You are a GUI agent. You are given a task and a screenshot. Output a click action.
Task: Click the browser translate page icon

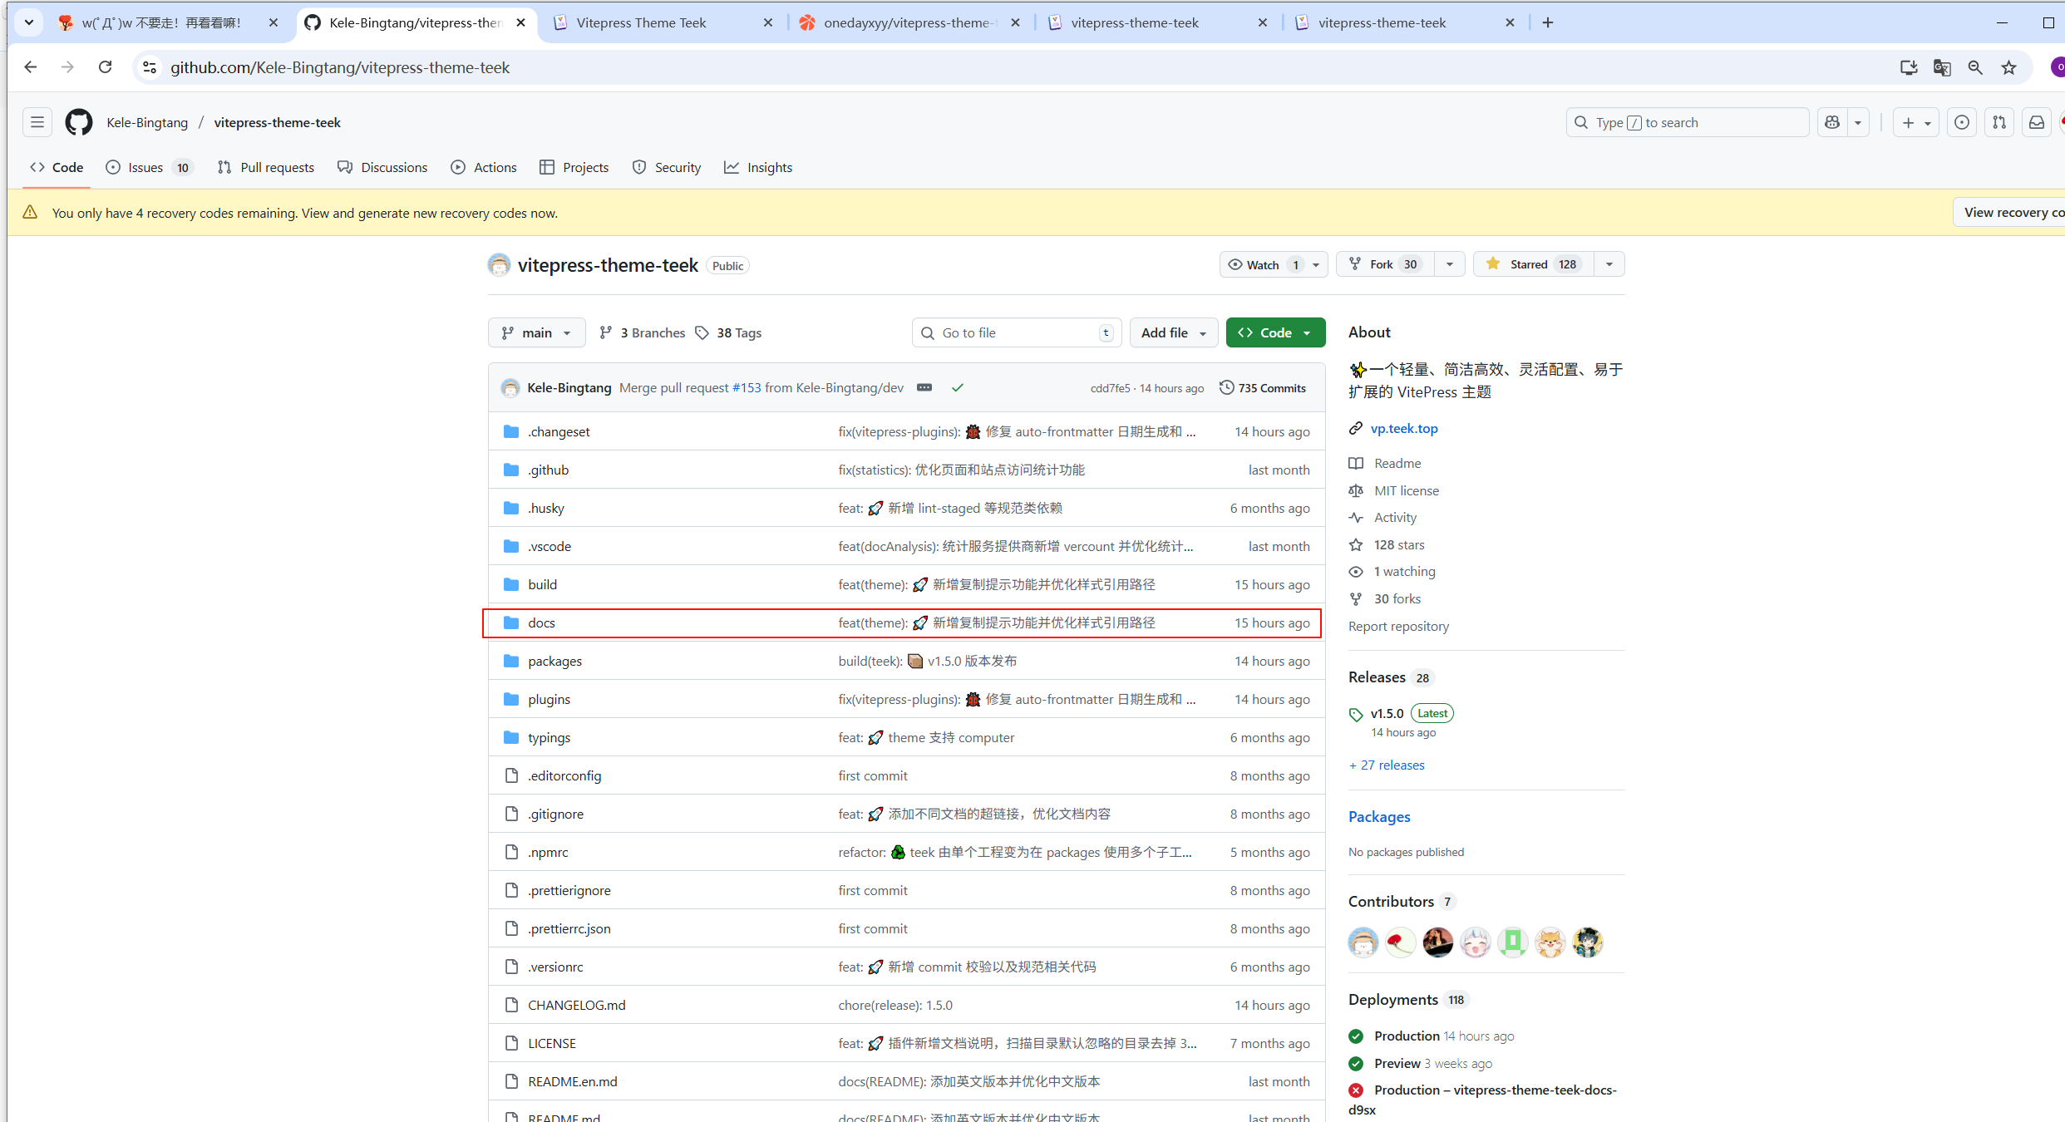pyautogui.click(x=1942, y=67)
